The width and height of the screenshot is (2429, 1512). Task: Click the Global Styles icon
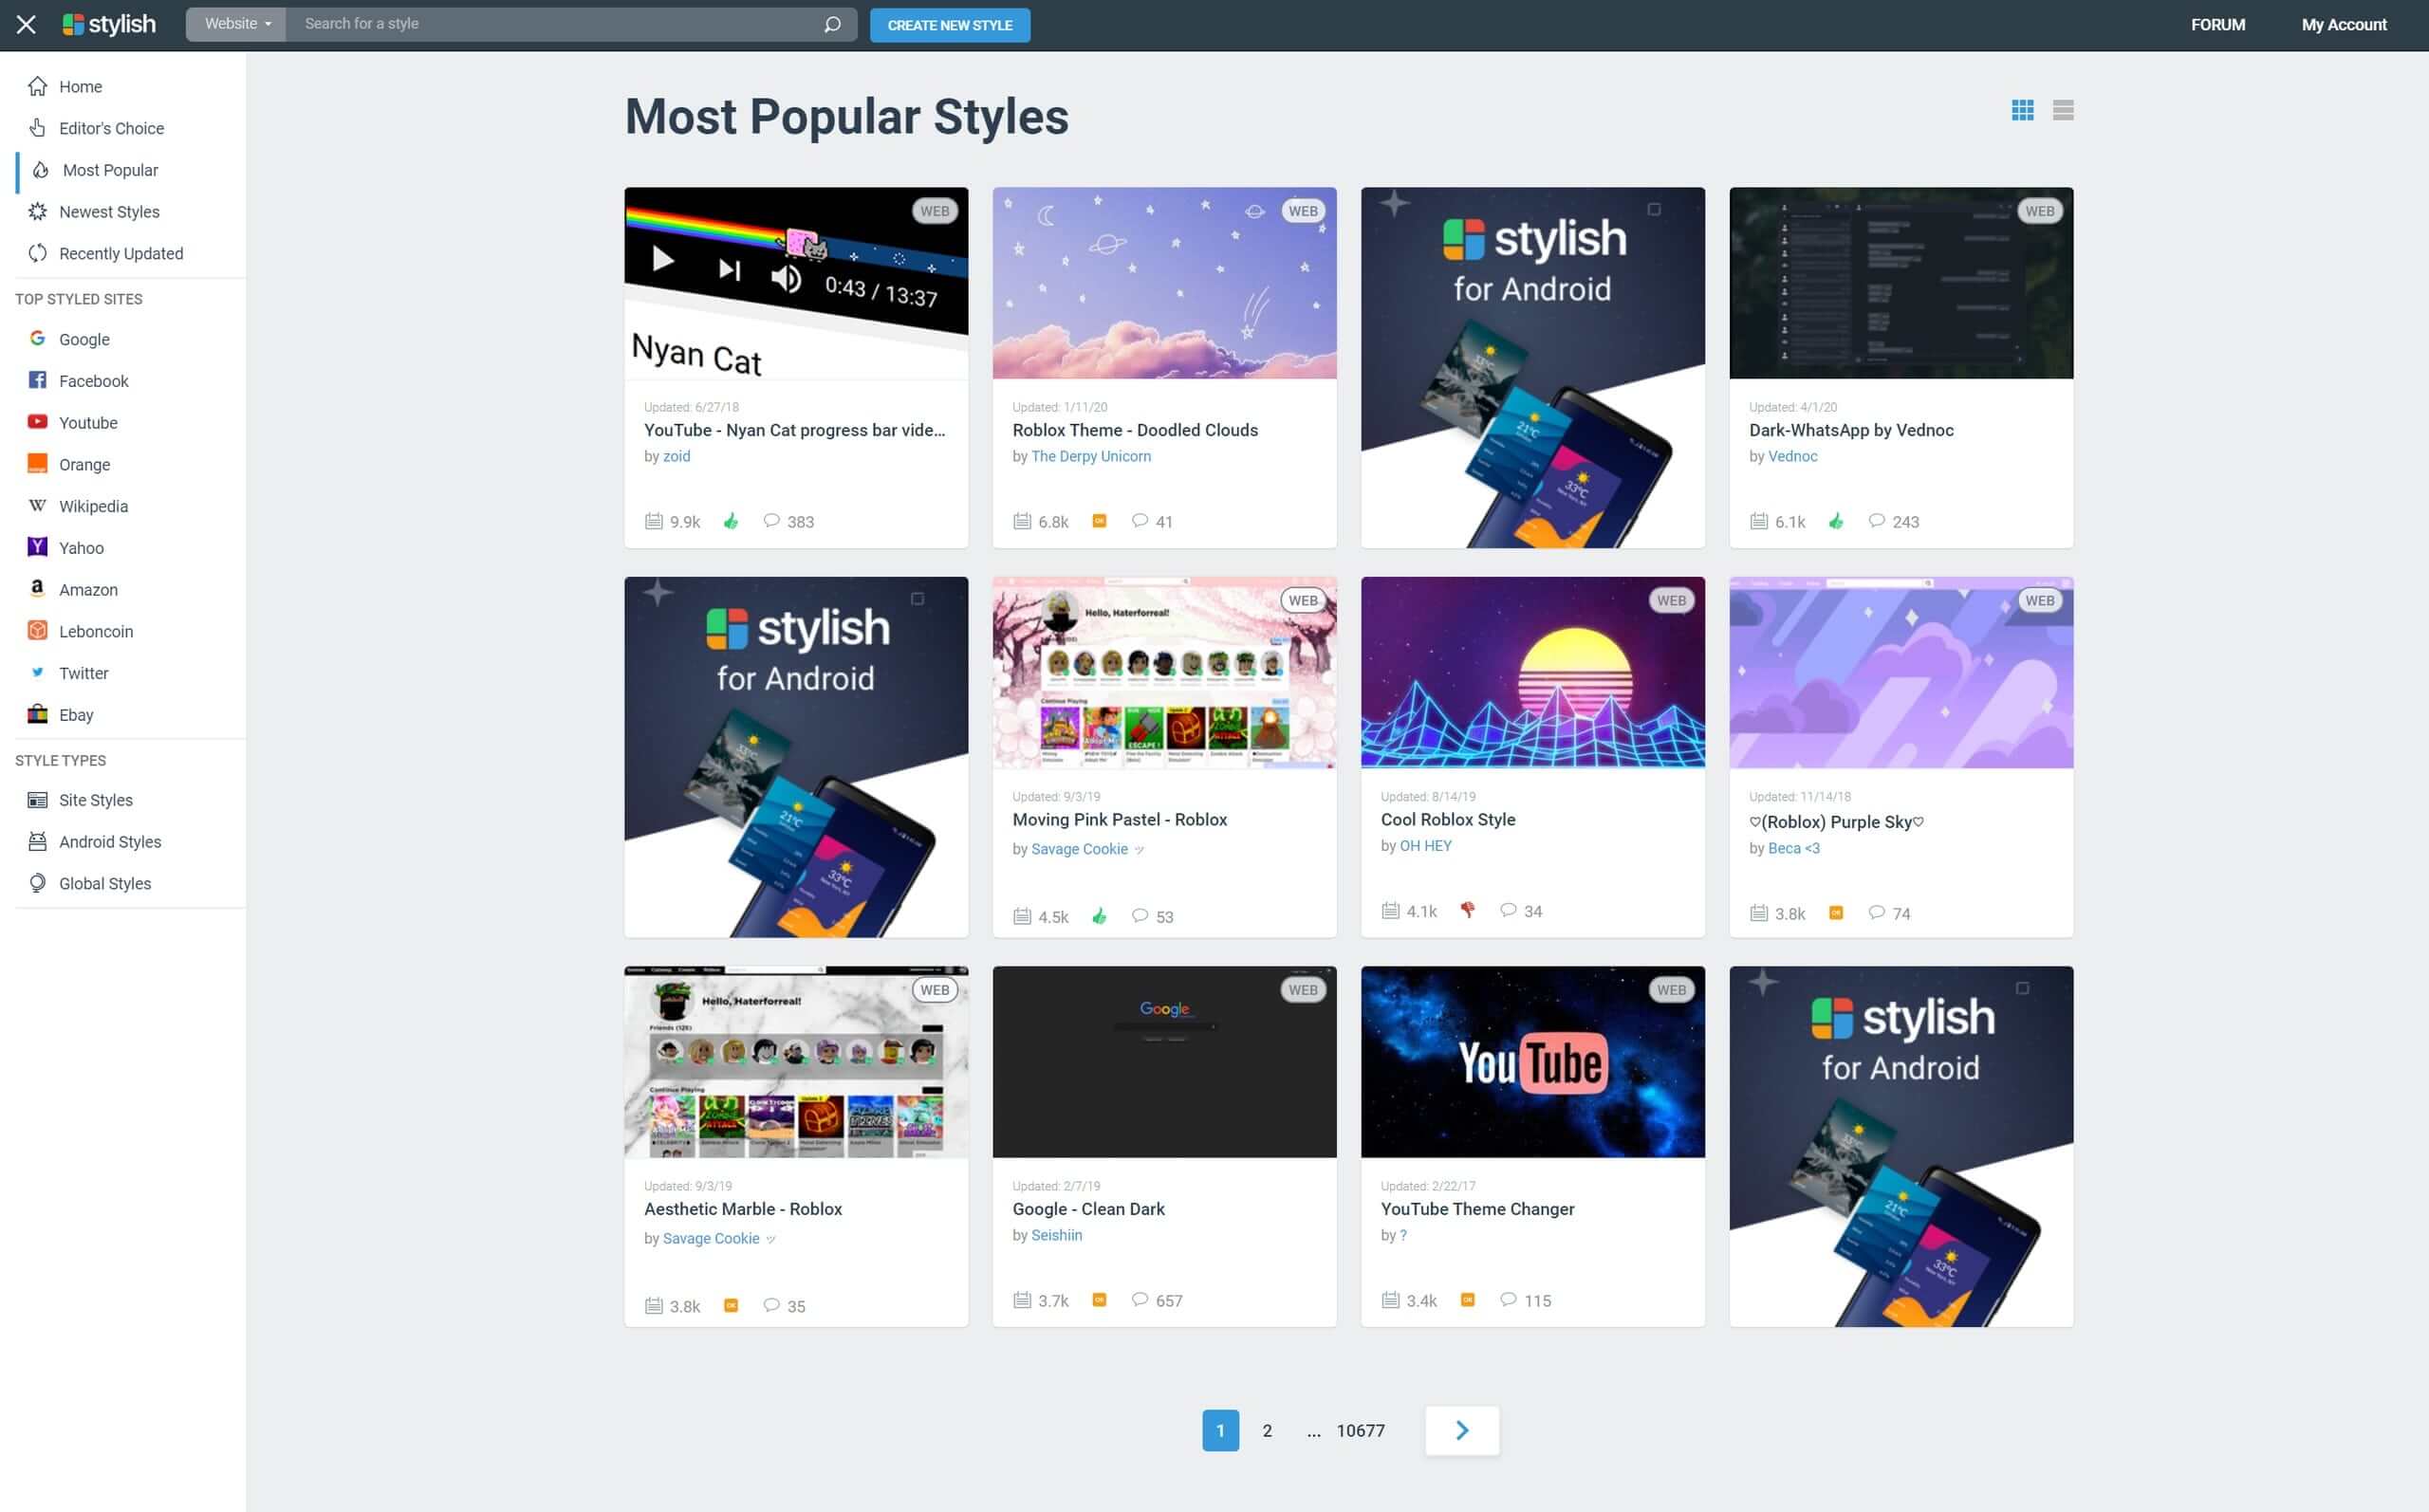(37, 883)
